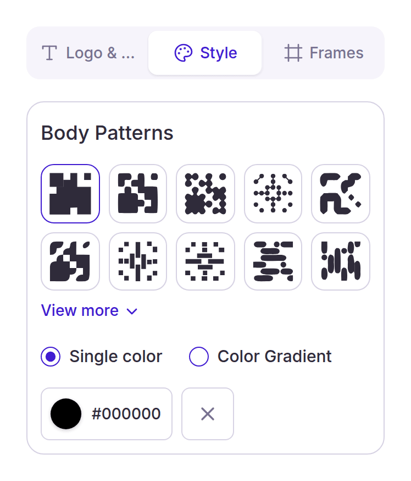Expand View more body patterns

(90, 310)
